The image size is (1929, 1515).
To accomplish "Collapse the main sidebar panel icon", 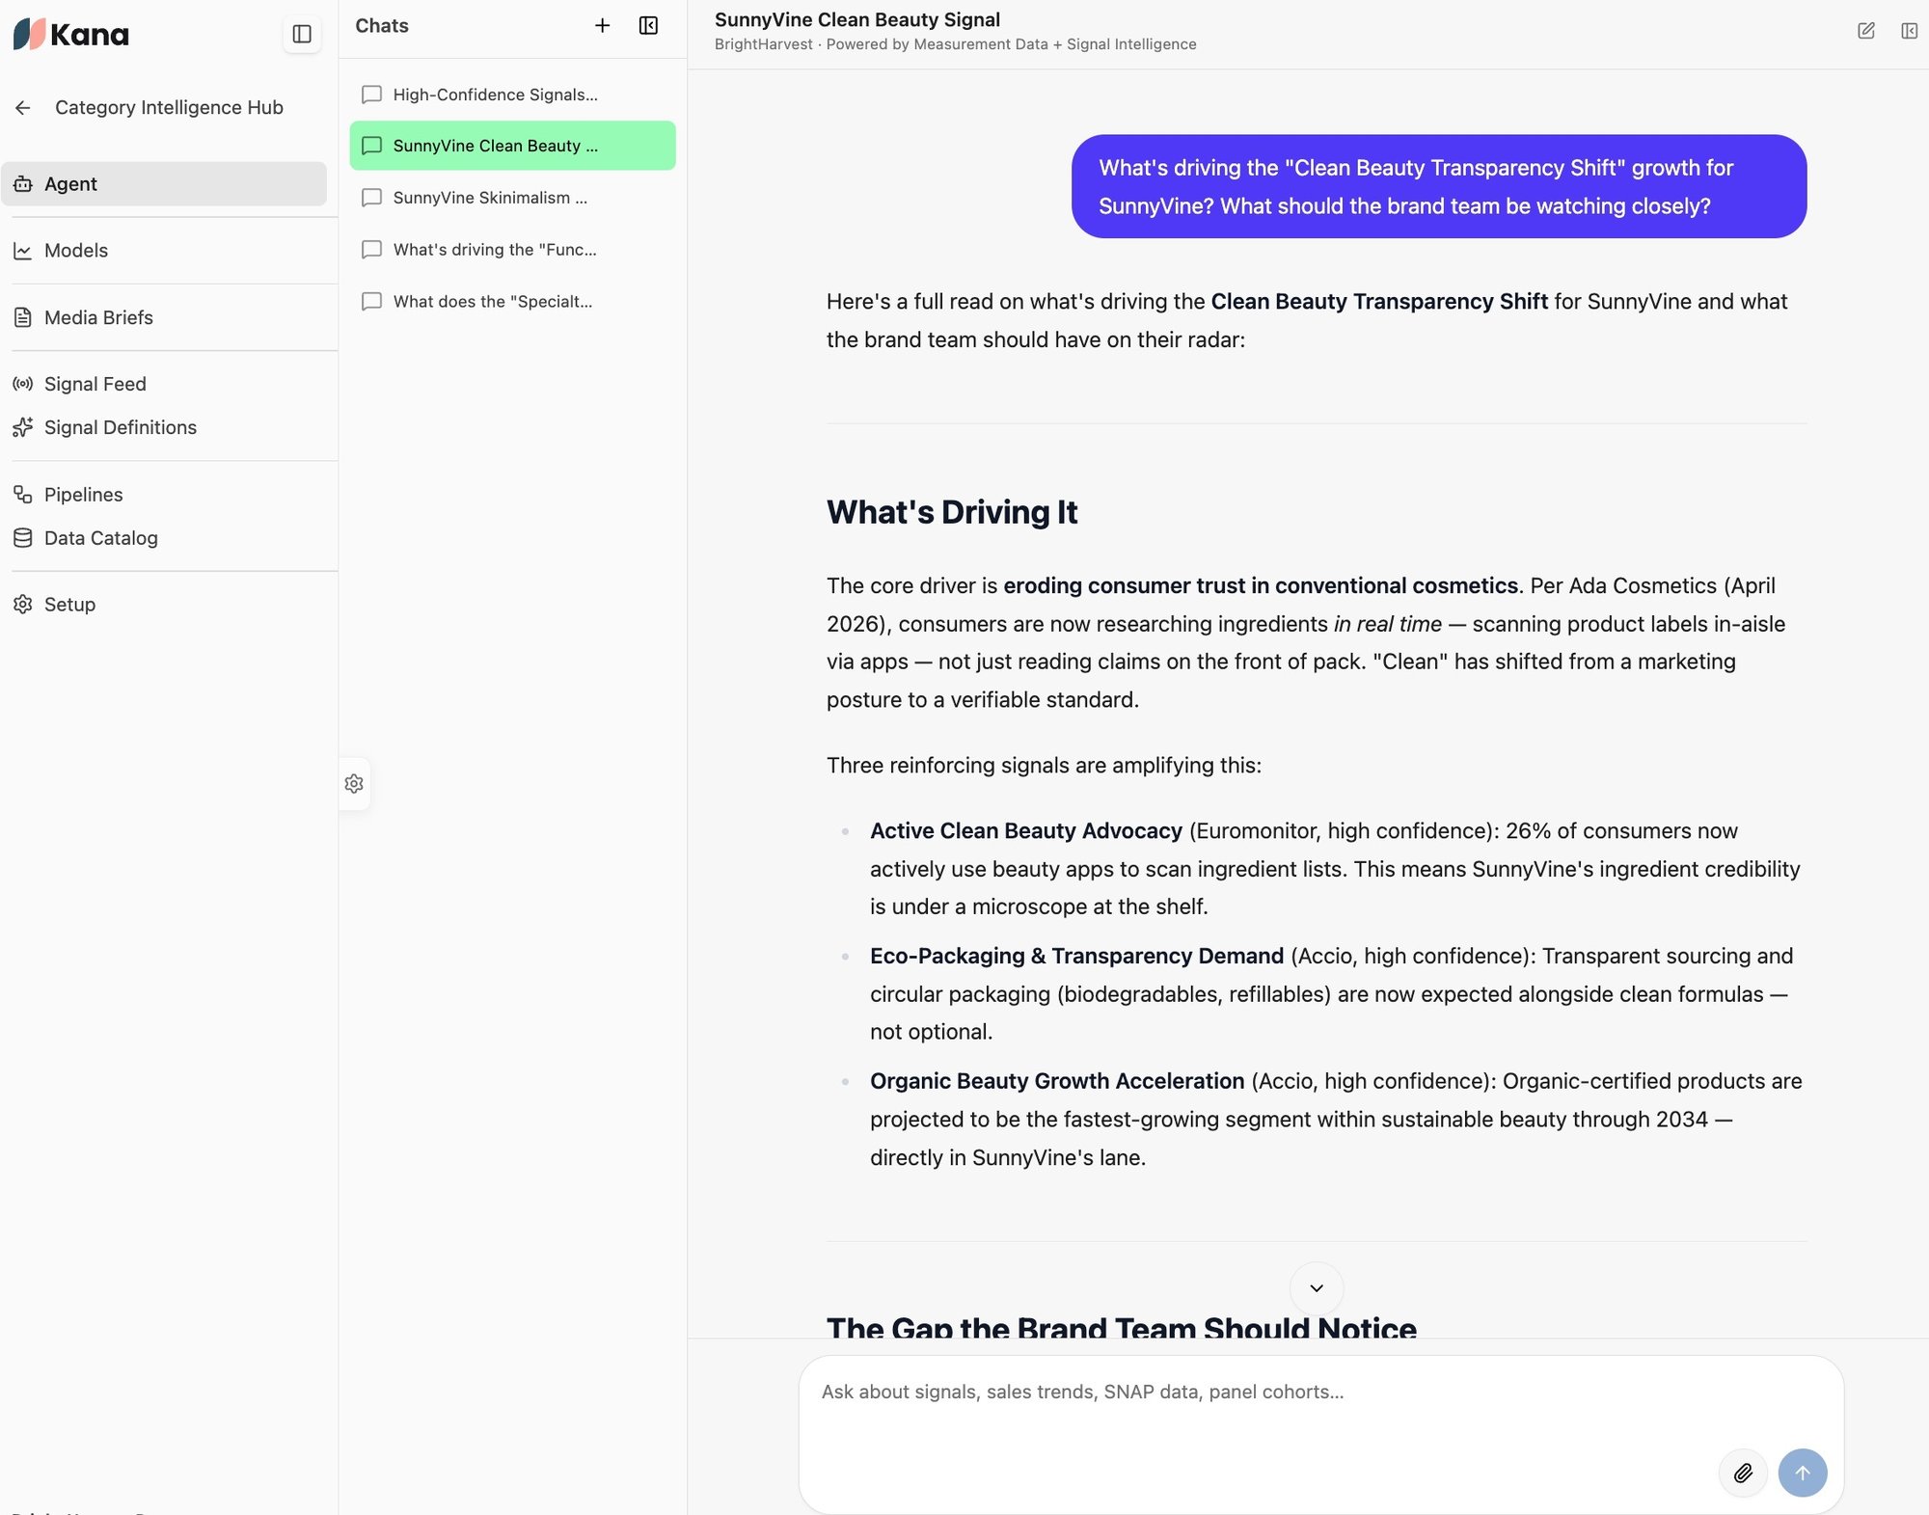I will click(x=302, y=34).
